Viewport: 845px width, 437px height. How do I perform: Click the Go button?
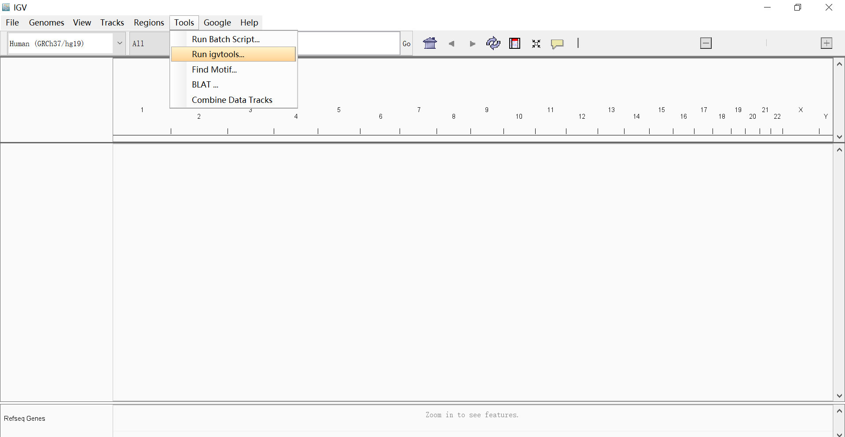click(x=406, y=43)
